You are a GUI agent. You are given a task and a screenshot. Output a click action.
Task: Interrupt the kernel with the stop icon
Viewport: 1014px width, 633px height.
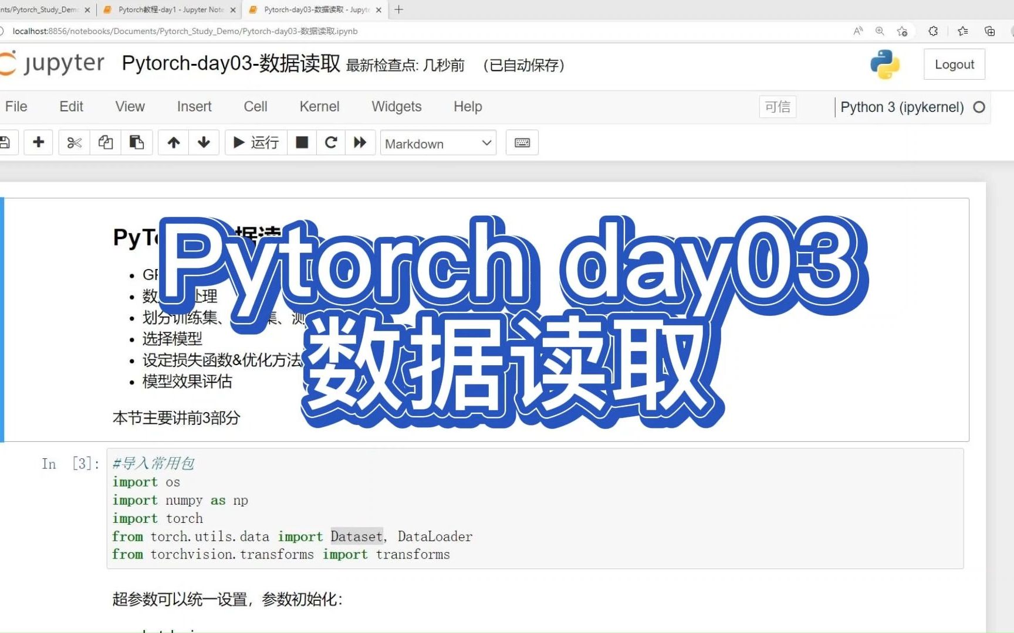click(302, 142)
